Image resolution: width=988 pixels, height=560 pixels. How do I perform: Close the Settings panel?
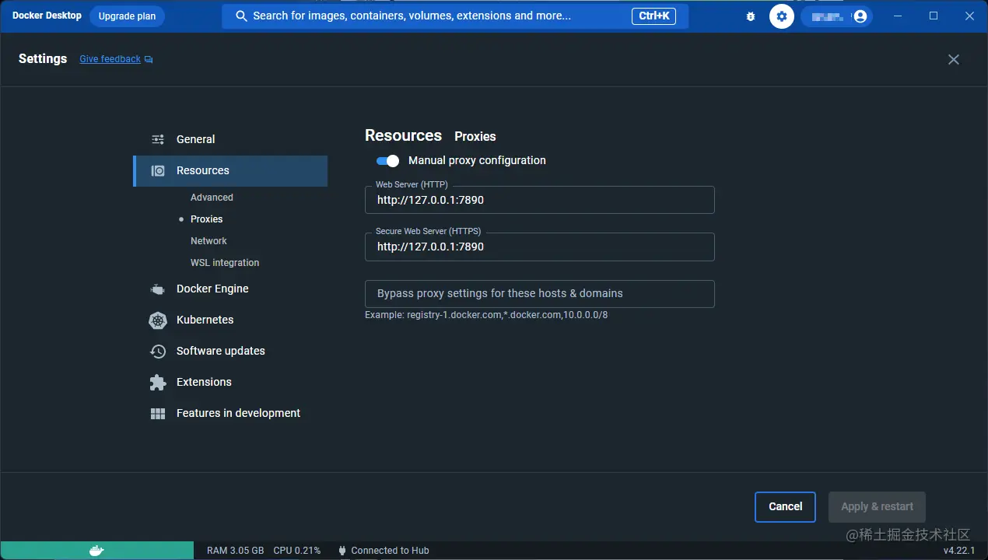point(954,59)
